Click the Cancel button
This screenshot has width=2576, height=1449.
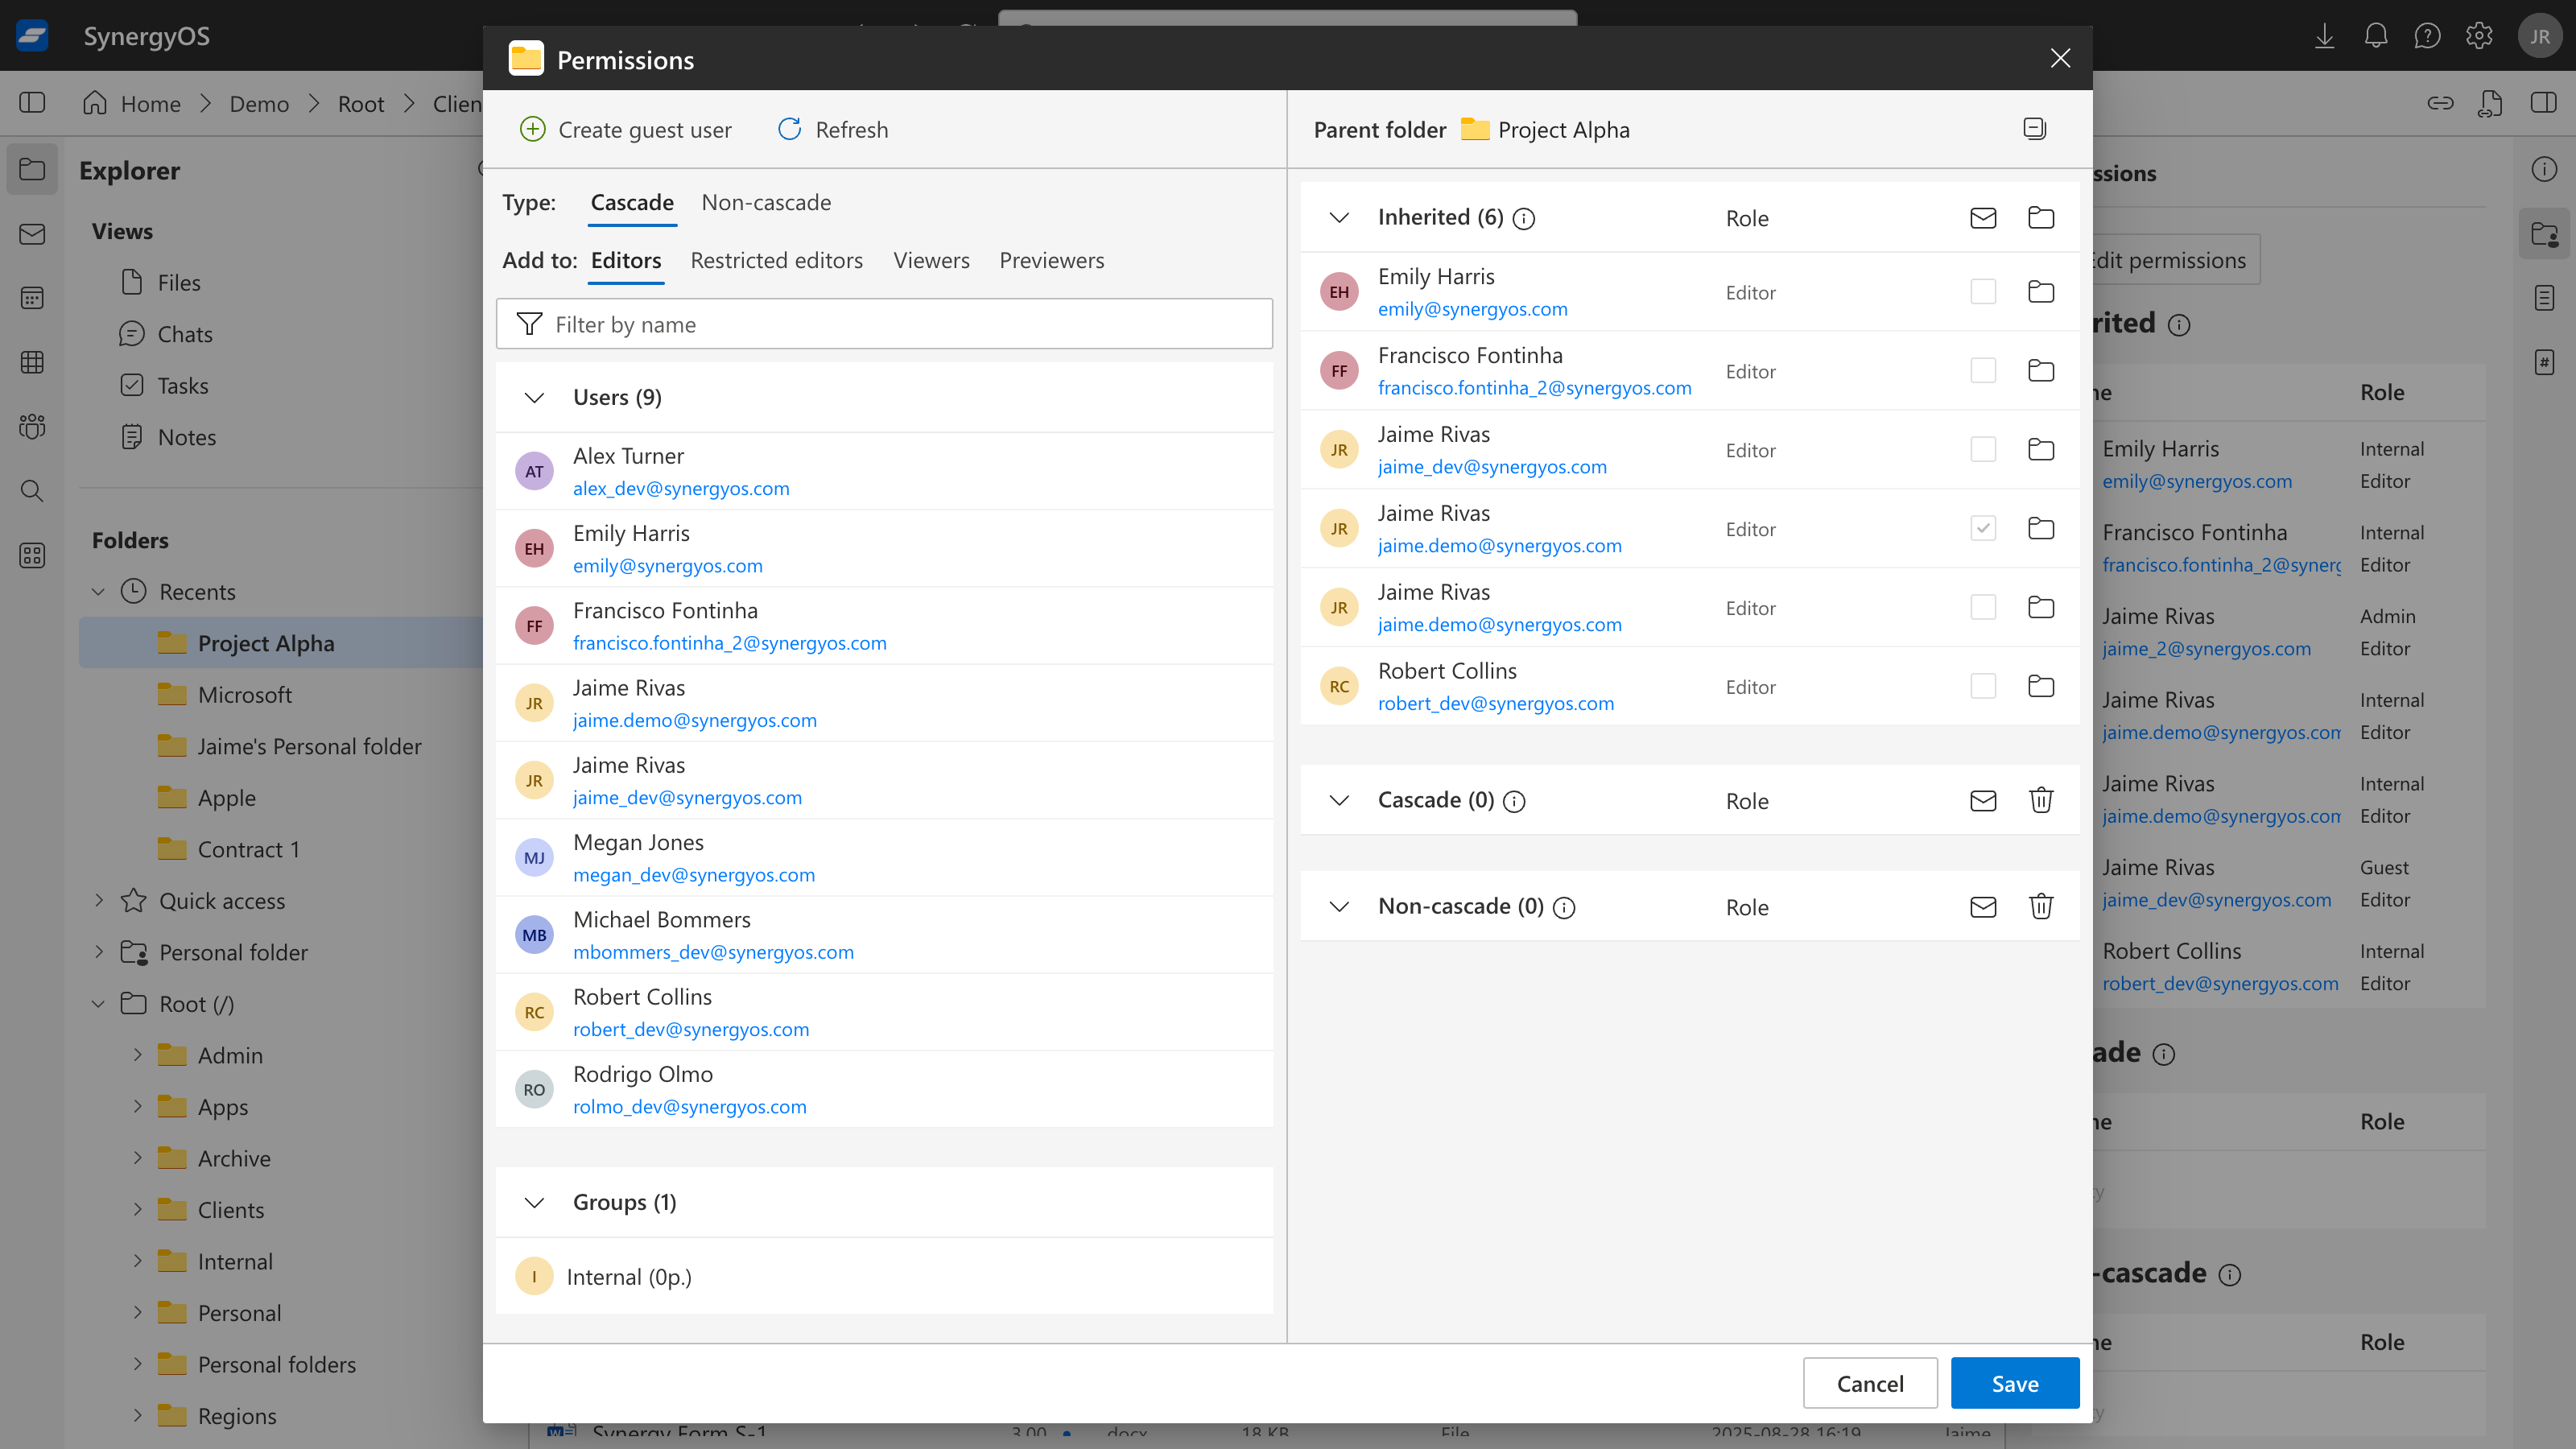[1870, 1383]
